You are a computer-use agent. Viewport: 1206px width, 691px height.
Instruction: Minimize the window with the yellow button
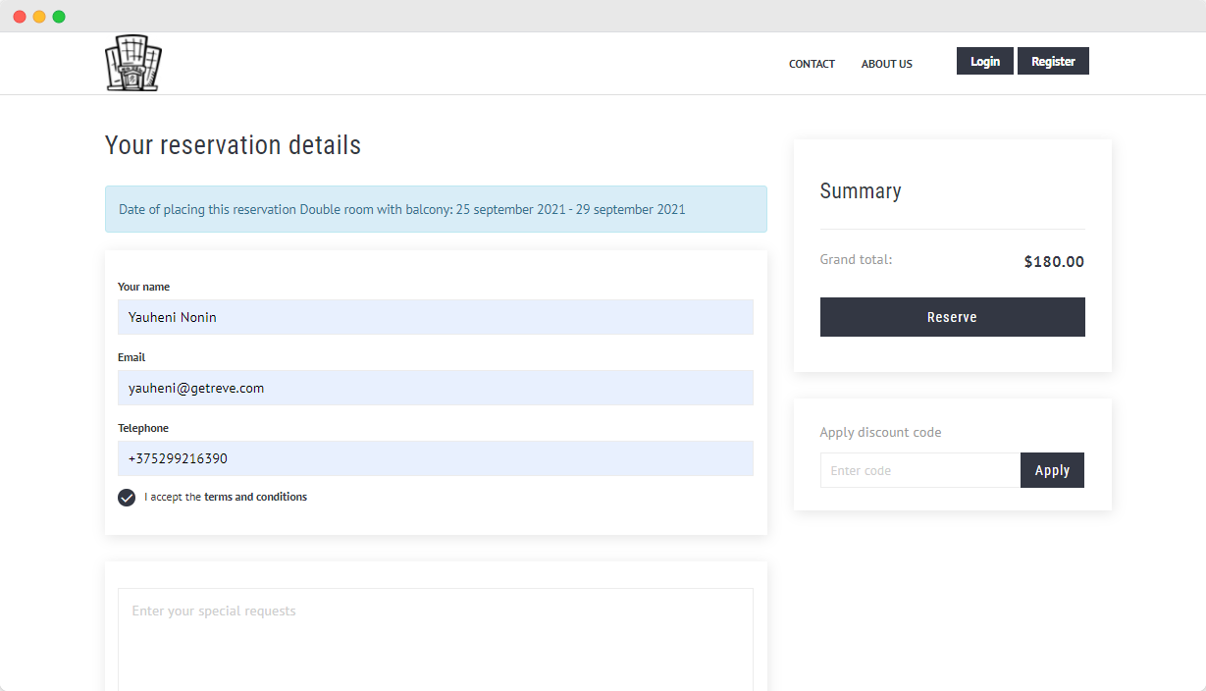(39, 17)
